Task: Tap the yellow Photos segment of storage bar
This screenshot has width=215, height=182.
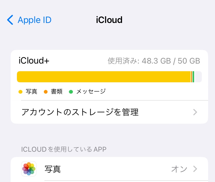Action: point(104,77)
